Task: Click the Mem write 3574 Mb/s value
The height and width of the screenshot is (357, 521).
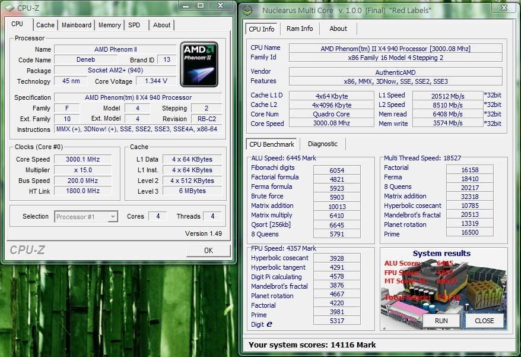Action: coord(447,123)
